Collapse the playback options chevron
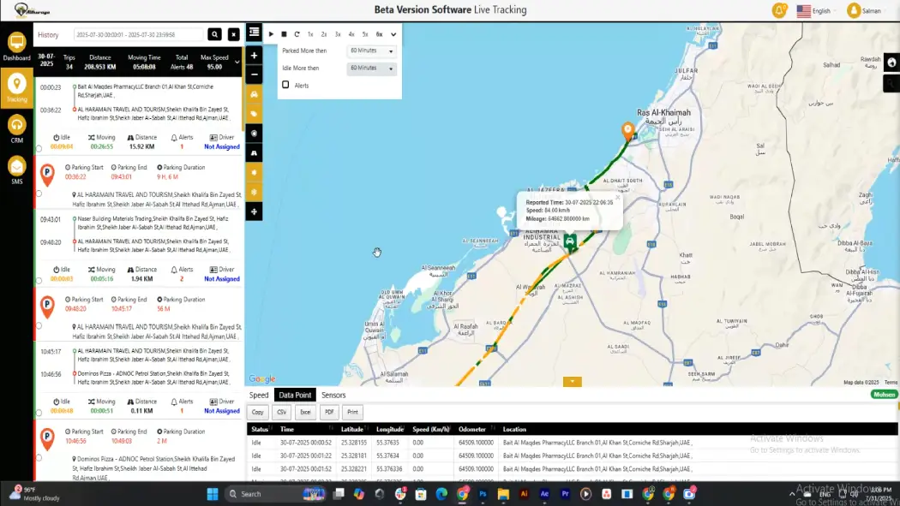This screenshot has width=900, height=506. tap(393, 34)
